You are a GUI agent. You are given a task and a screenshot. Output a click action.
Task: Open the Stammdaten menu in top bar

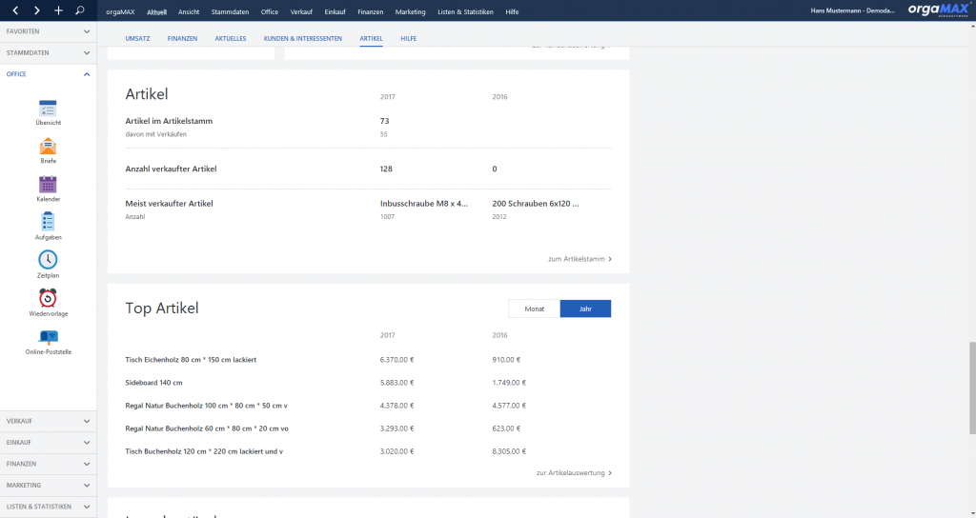tap(230, 11)
